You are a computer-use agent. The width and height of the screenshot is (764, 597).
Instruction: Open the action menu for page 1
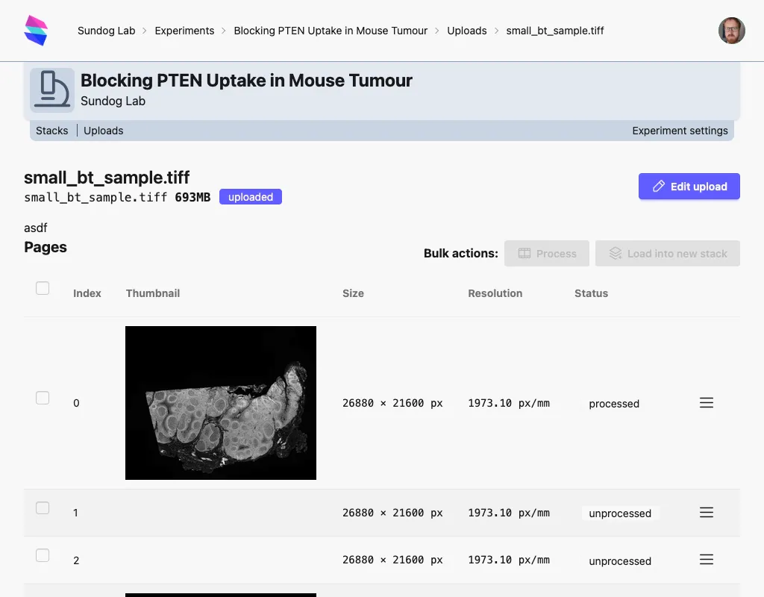tap(706, 512)
